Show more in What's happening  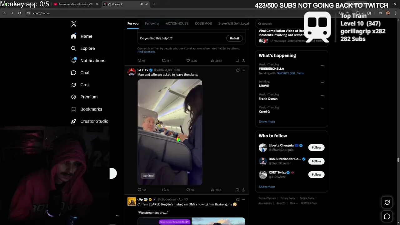(267, 122)
